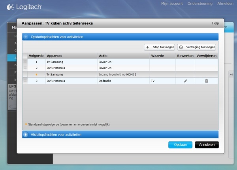Image resolution: width=237 pixels, height=170 pixels.
Task: Click order number 2 cell
Action: 36,68
